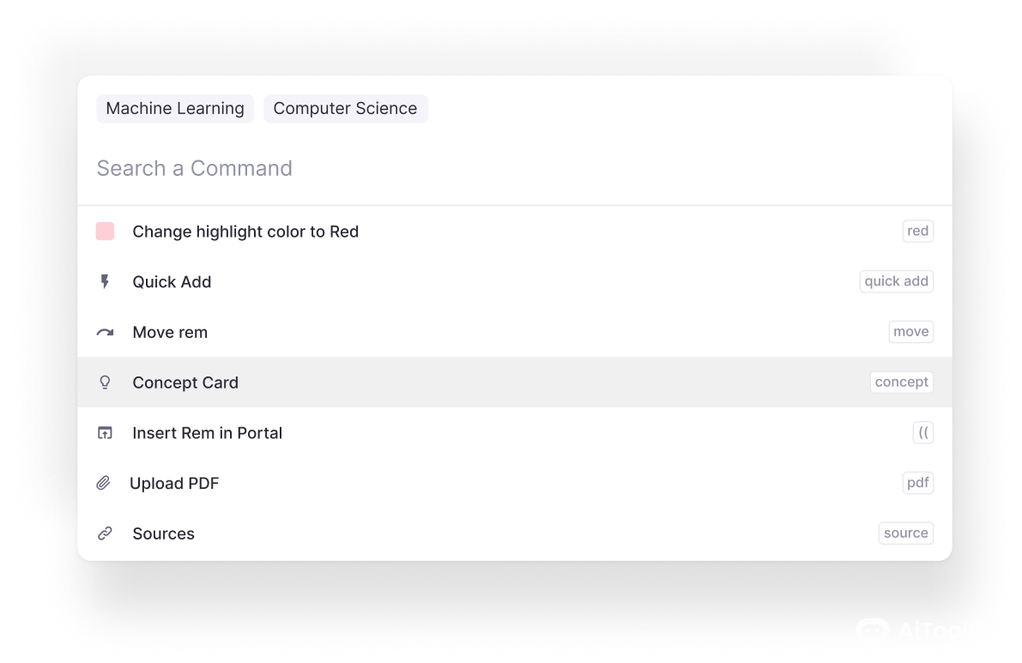Click the Quick Add lightning bolt icon

click(105, 281)
